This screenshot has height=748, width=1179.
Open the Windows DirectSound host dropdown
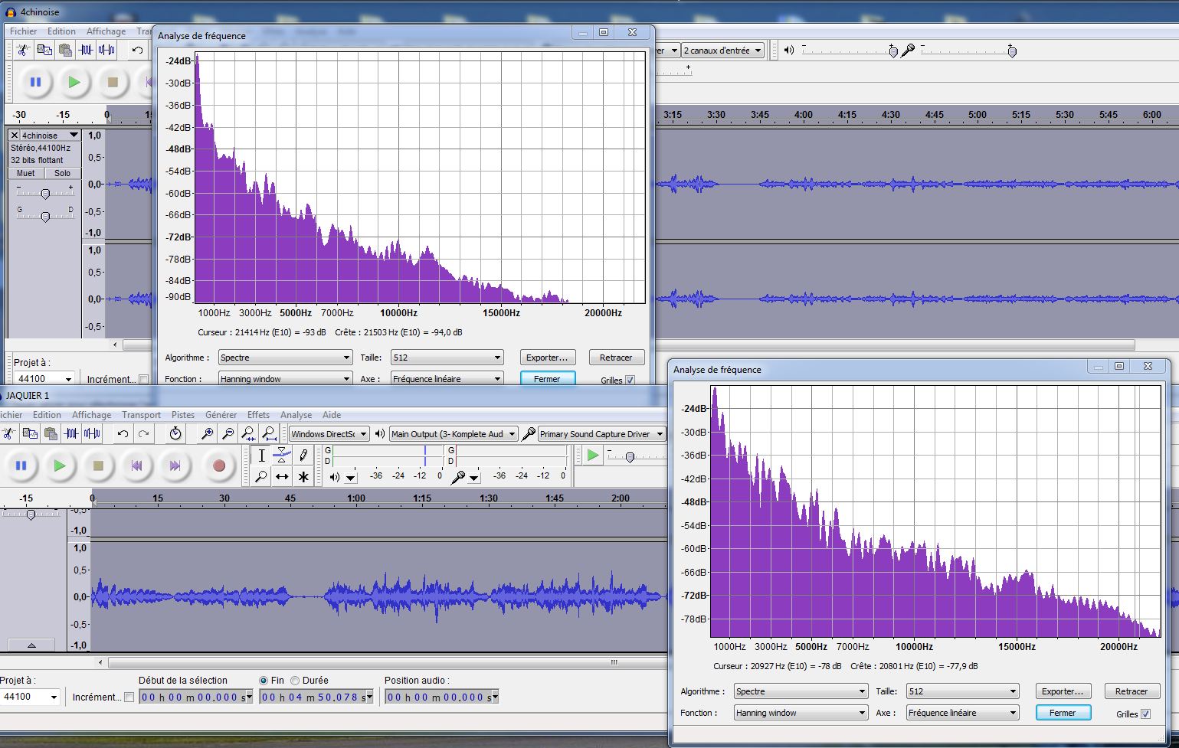click(x=329, y=434)
